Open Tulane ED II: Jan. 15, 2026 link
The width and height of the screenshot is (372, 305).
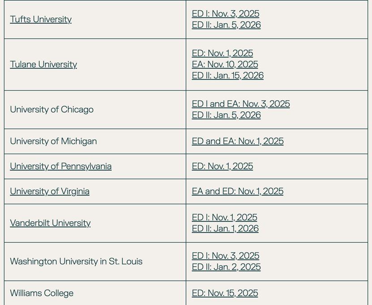(227, 76)
